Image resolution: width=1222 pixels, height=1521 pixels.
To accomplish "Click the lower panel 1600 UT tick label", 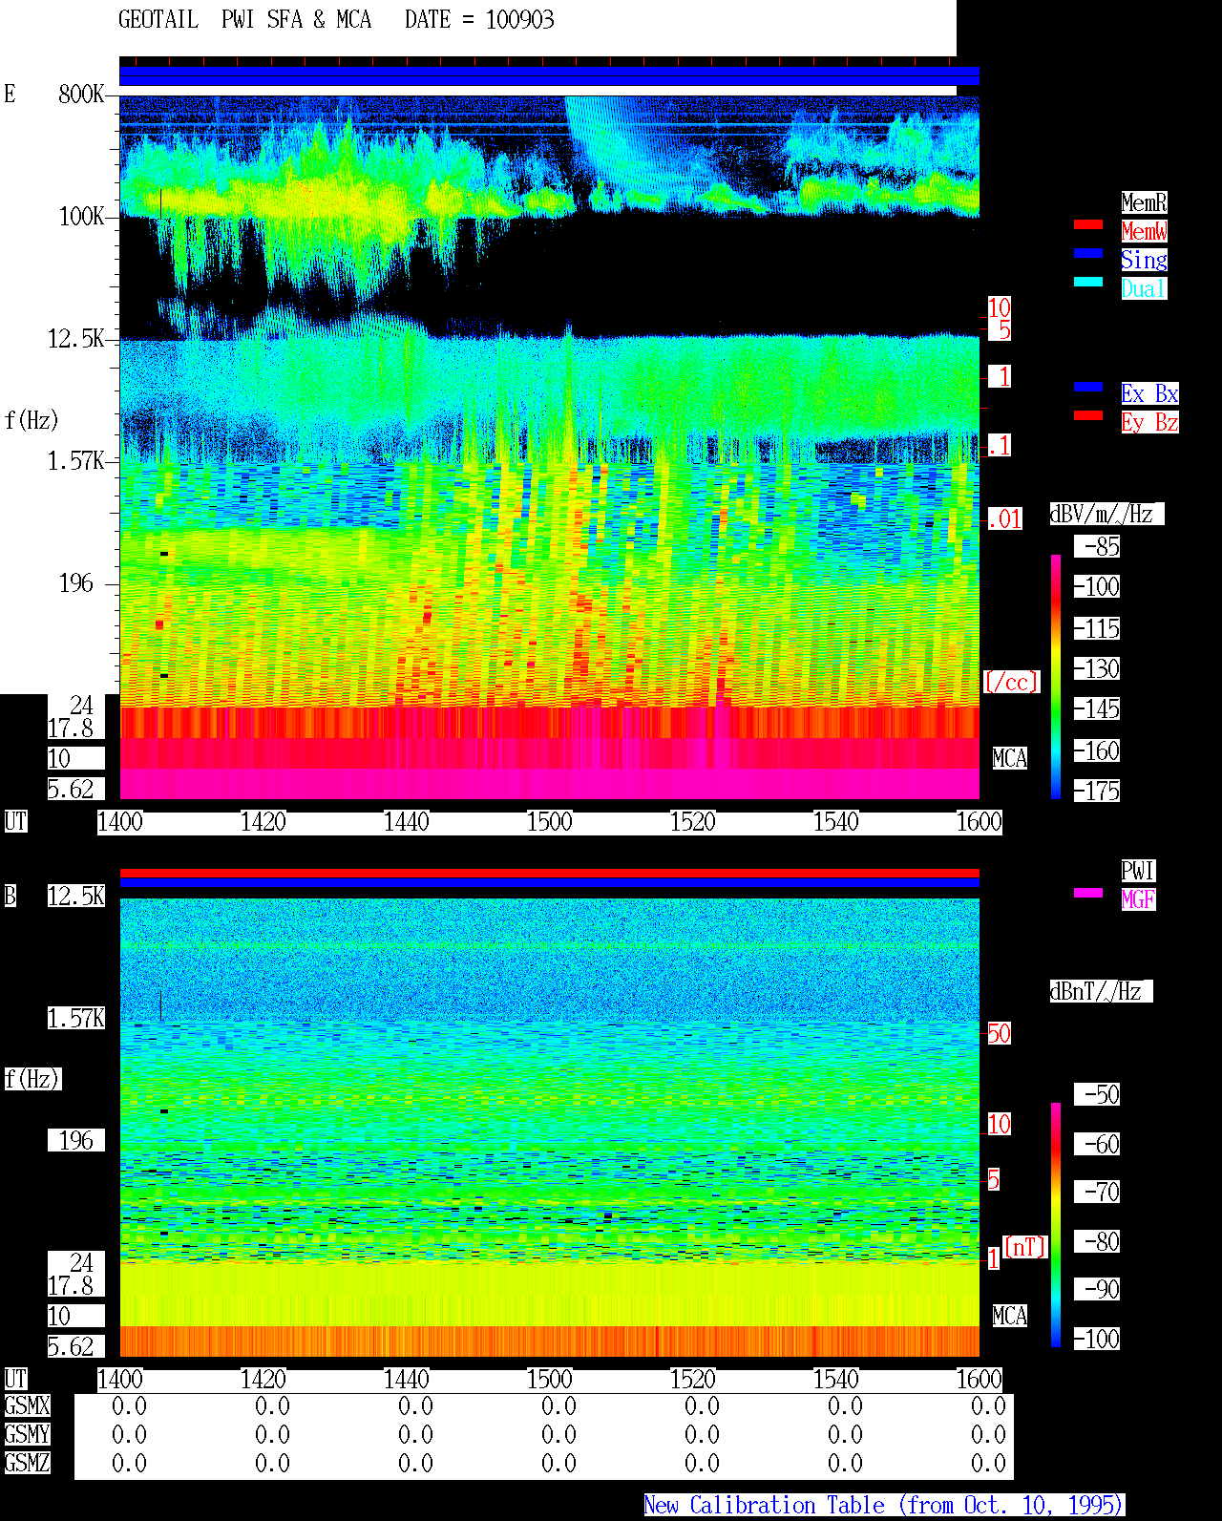I will pyautogui.click(x=980, y=1380).
